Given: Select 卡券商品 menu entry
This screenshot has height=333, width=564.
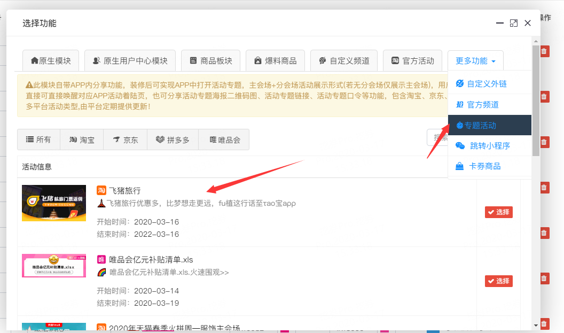Looking at the screenshot, I should pos(490,166).
